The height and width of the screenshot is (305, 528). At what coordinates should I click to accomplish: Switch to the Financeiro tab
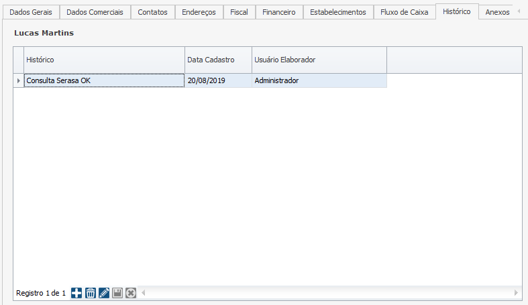[x=279, y=12]
